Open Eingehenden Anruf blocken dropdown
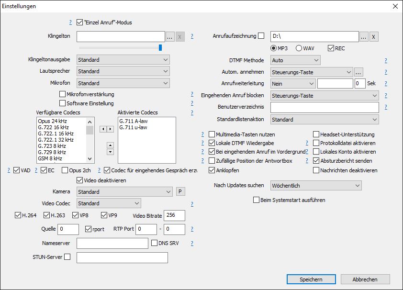The width and height of the screenshot is (403, 290). pos(325,96)
